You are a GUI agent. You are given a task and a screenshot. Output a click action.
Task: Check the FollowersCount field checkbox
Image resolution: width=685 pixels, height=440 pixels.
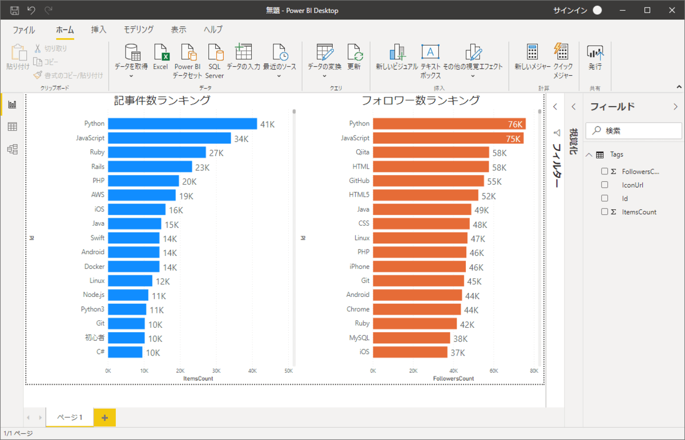pos(605,172)
